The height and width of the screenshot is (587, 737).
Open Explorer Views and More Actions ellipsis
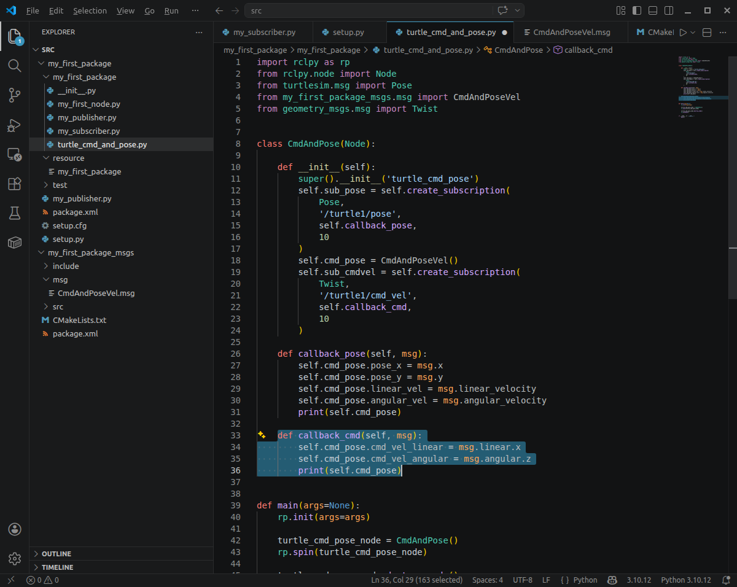click(198, 32)
